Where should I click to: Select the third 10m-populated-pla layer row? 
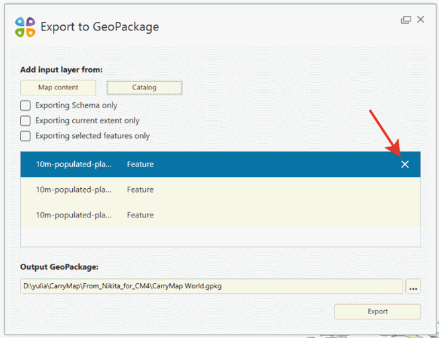point(220,215)
